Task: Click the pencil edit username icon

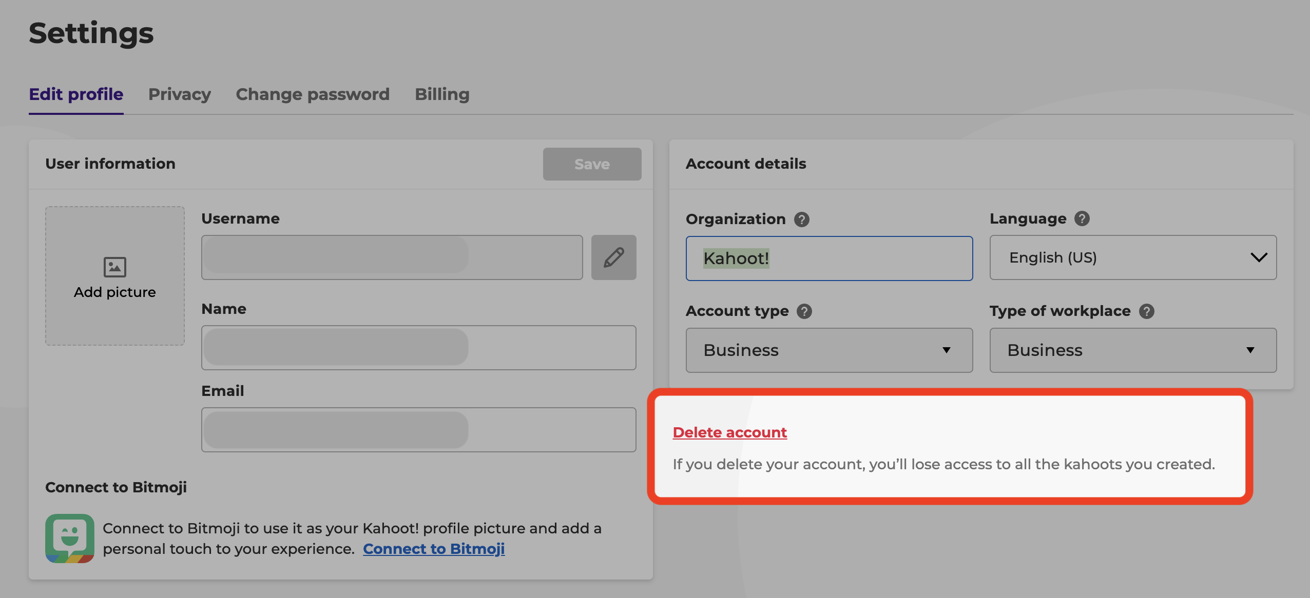Action: [x=615, y=257]
